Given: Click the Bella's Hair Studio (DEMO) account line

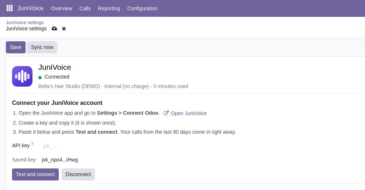Looking at the screenshot, I should 113,86.
